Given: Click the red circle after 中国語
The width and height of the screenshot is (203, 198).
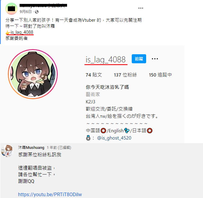Looking at the screenshot, I should (x=103, y=131).
